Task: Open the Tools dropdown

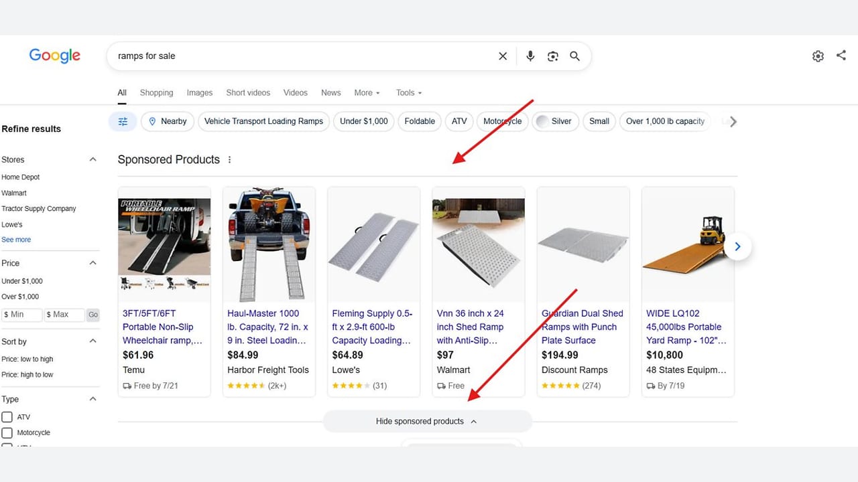Action: 409,93
